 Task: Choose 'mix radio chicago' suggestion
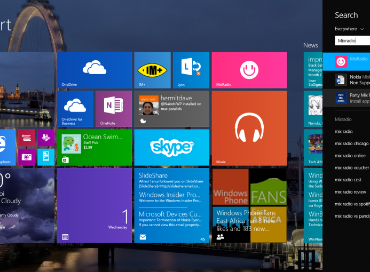(352, 143)
